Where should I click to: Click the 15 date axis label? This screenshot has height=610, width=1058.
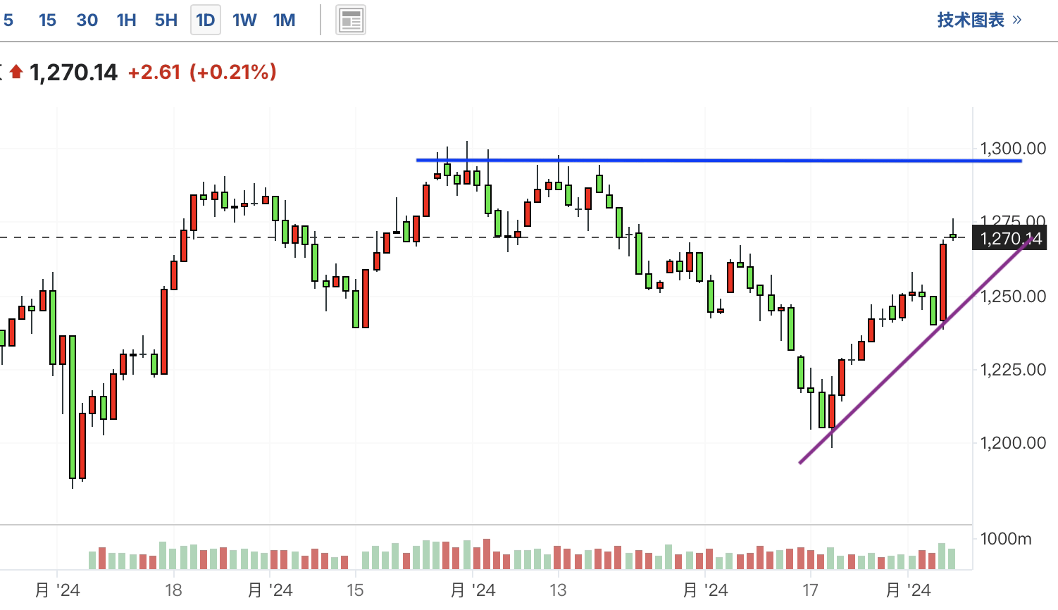[x=355, y=590]
